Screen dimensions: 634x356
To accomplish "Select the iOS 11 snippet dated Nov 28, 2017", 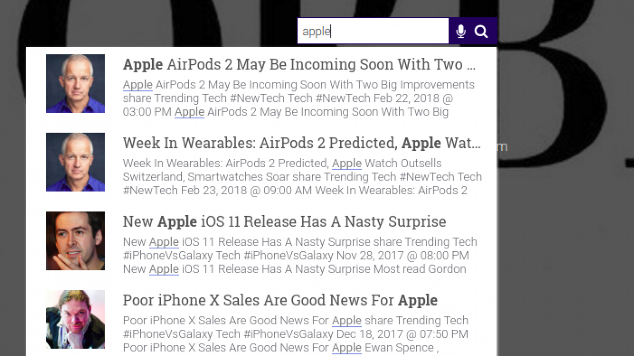I will [x=300, y=256].
